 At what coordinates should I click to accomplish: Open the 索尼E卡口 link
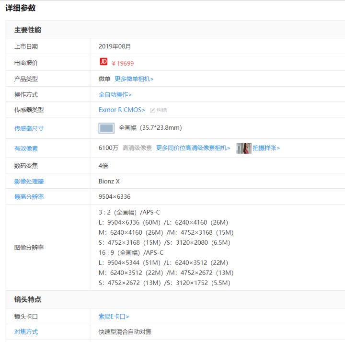tap(114, 317)
